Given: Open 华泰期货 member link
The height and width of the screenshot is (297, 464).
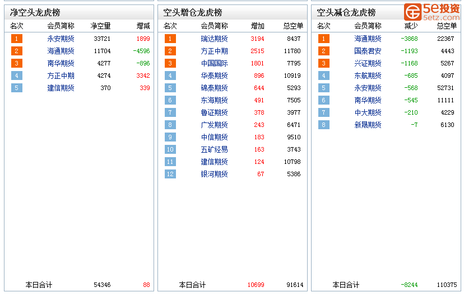Looking at the screenshot, I should click(214, 76).
